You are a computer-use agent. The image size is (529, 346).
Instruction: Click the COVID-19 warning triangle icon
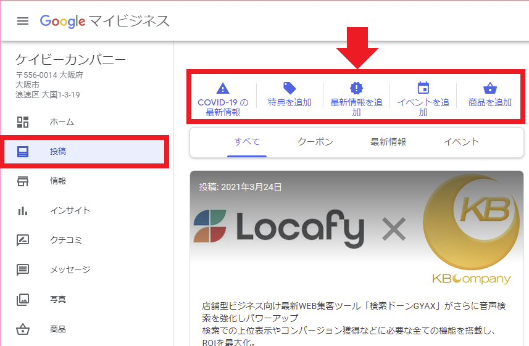click(223, 88)
